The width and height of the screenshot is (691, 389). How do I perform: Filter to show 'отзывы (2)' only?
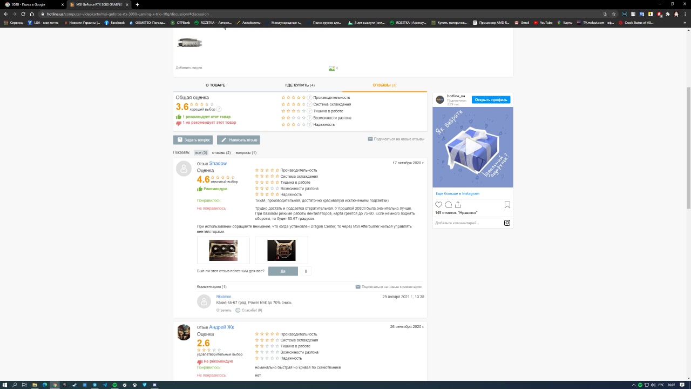point(221,153)
